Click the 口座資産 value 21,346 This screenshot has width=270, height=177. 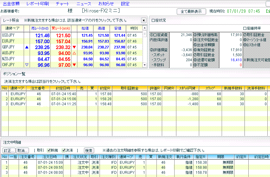click(186, 35)
